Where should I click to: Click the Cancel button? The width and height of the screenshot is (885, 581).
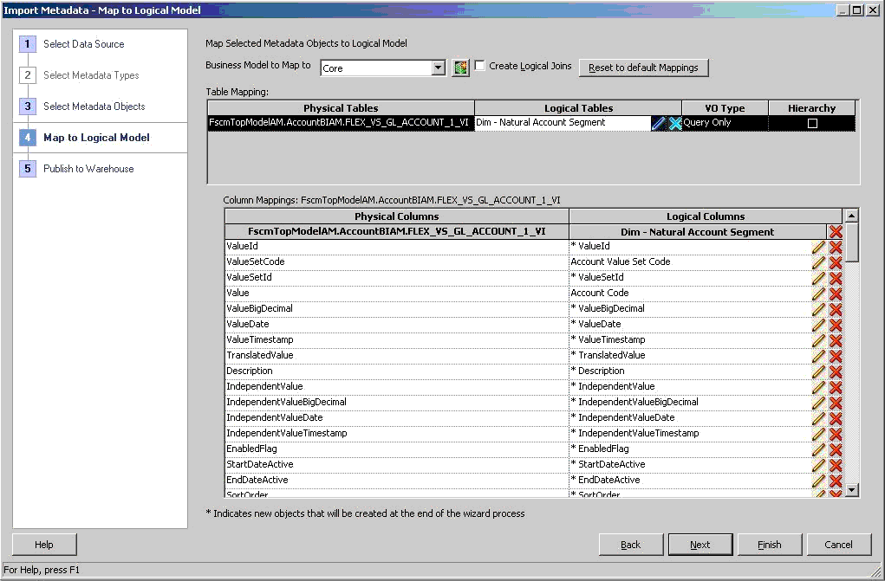tap(839, 545)
